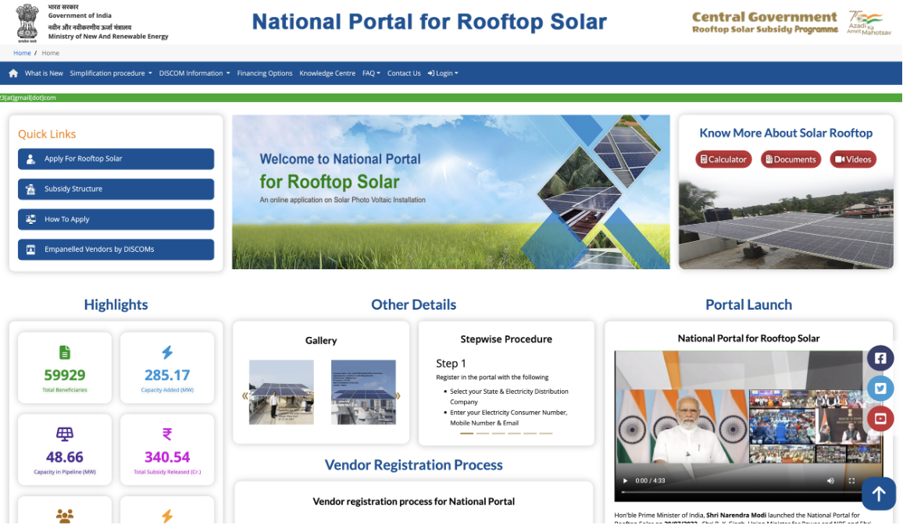Click the video progress bar
Screen dimensions: 903x532
tap(748, 491)
